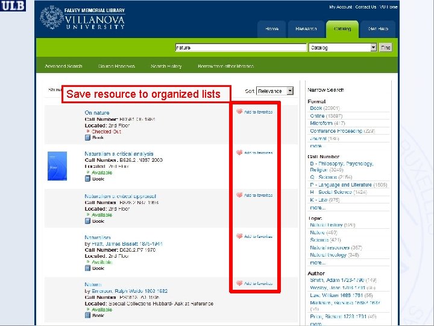Filter by author Price, Richard

tap(338, 316)
